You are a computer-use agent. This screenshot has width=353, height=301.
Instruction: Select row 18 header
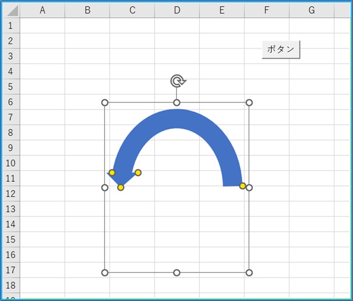click(x=11, y=285)
